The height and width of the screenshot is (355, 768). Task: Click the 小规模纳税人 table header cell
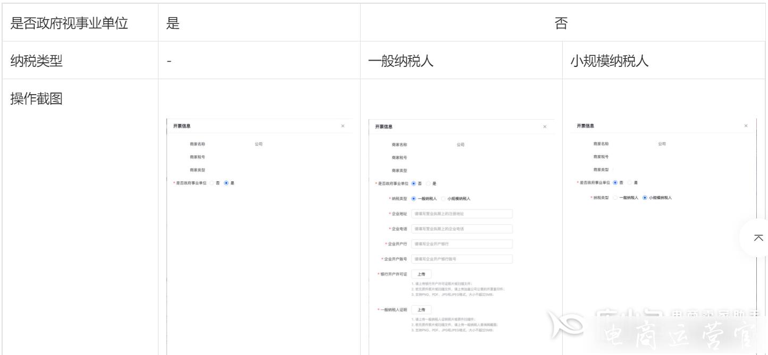point(664,61)
